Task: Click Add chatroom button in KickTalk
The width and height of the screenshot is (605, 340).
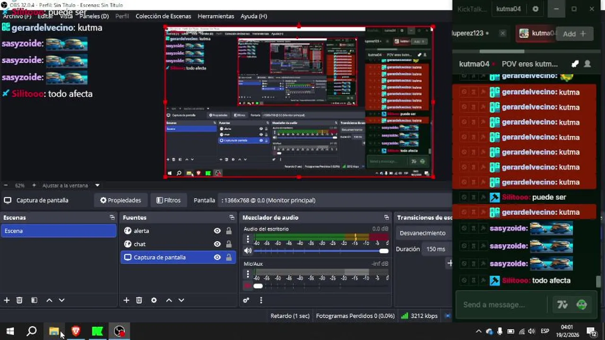Action: click(x=574, y=34)
